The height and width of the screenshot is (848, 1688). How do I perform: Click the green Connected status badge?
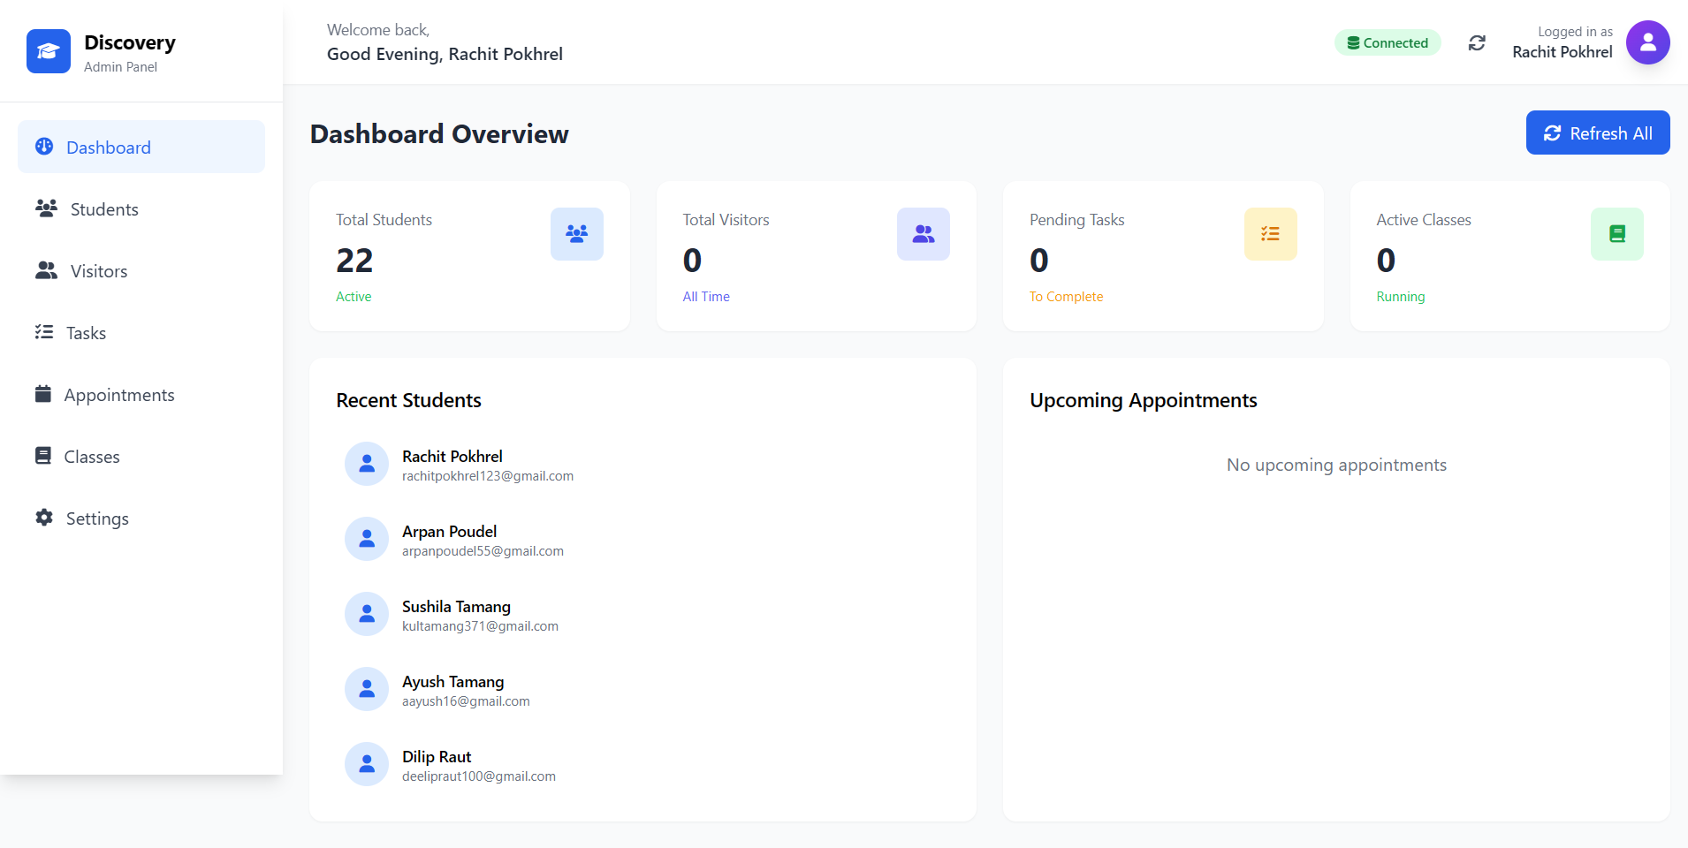(x=1387, y=43)
